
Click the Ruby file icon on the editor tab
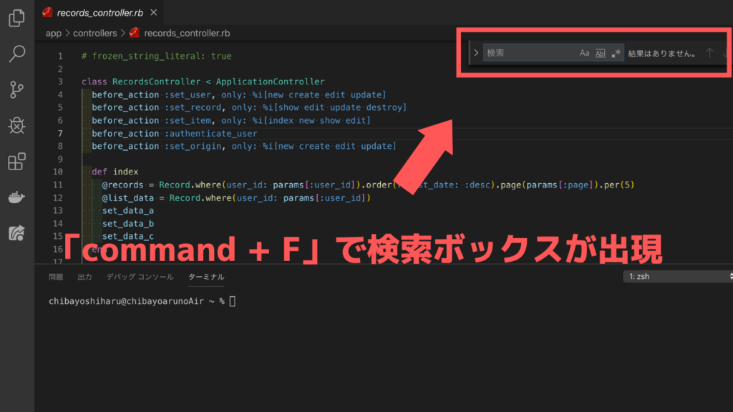point(48,11)
